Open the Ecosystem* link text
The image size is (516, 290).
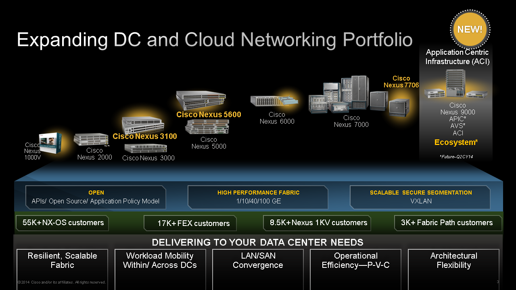pos(456,142)
